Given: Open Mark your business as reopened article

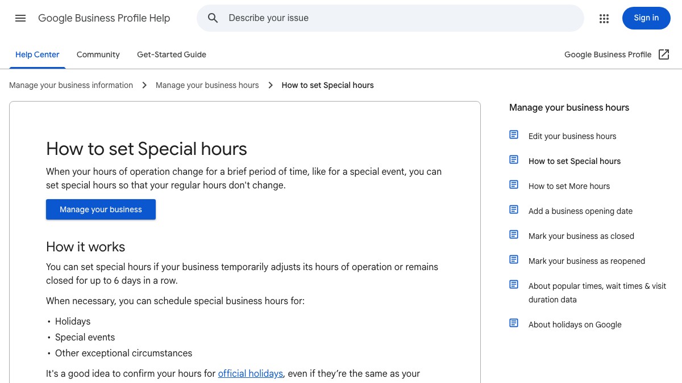Looking at the screenshot, I should pos(587,261).
